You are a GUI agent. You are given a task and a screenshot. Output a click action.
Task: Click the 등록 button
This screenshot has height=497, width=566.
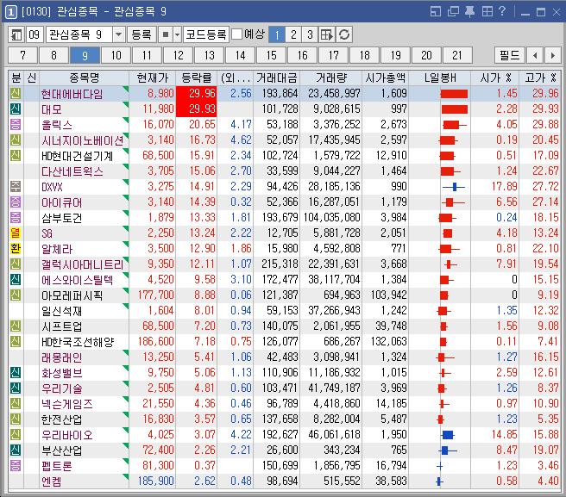141,34
